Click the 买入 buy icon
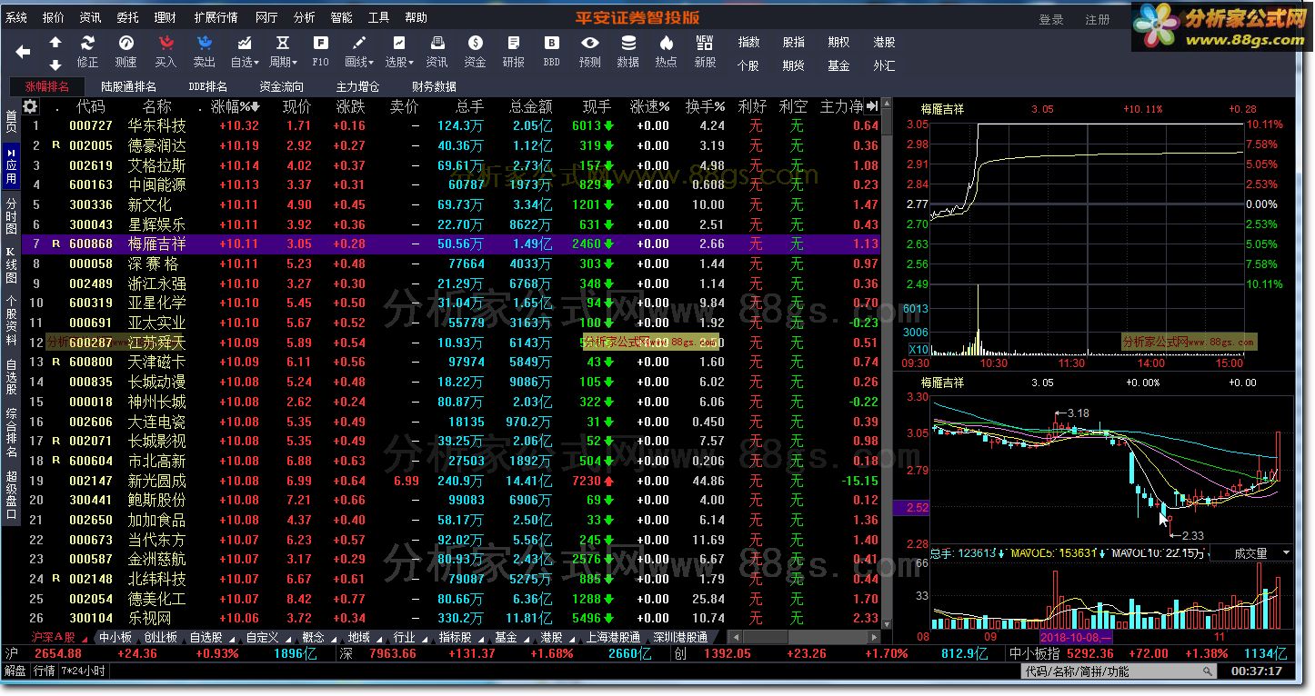This screenshot has width=1315, height=696. coord(166,51)
